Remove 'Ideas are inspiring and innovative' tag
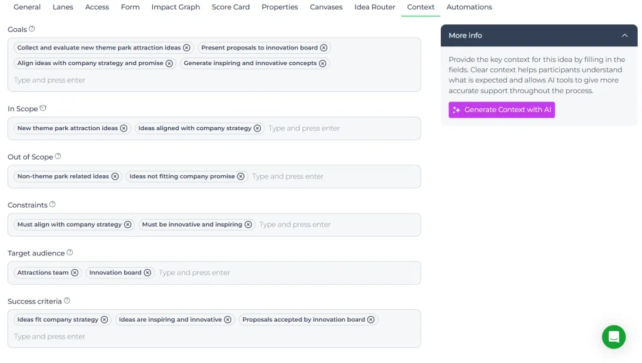 (228, 320)
